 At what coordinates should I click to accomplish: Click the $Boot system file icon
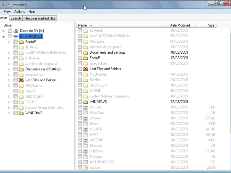(x=85, y=124)
